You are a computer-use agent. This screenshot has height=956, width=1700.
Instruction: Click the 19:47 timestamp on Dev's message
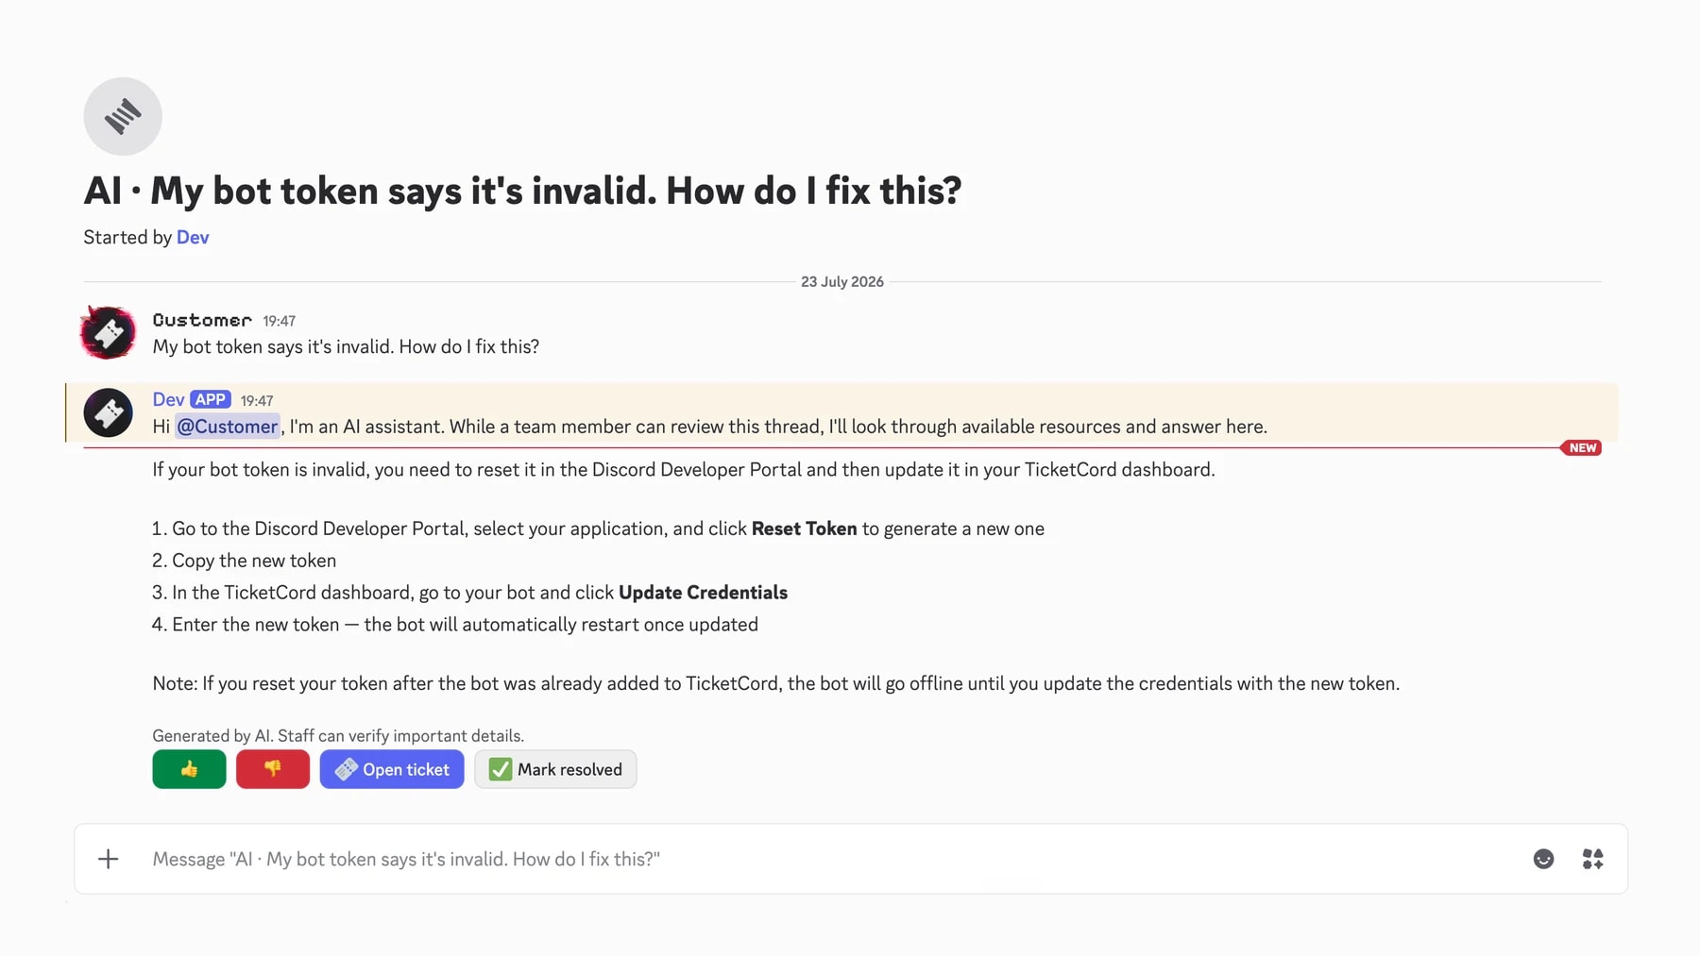coord(257,400)
